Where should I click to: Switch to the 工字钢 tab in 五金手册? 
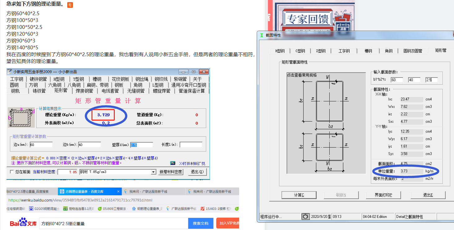pyautogui.click(x=16, y=79)
